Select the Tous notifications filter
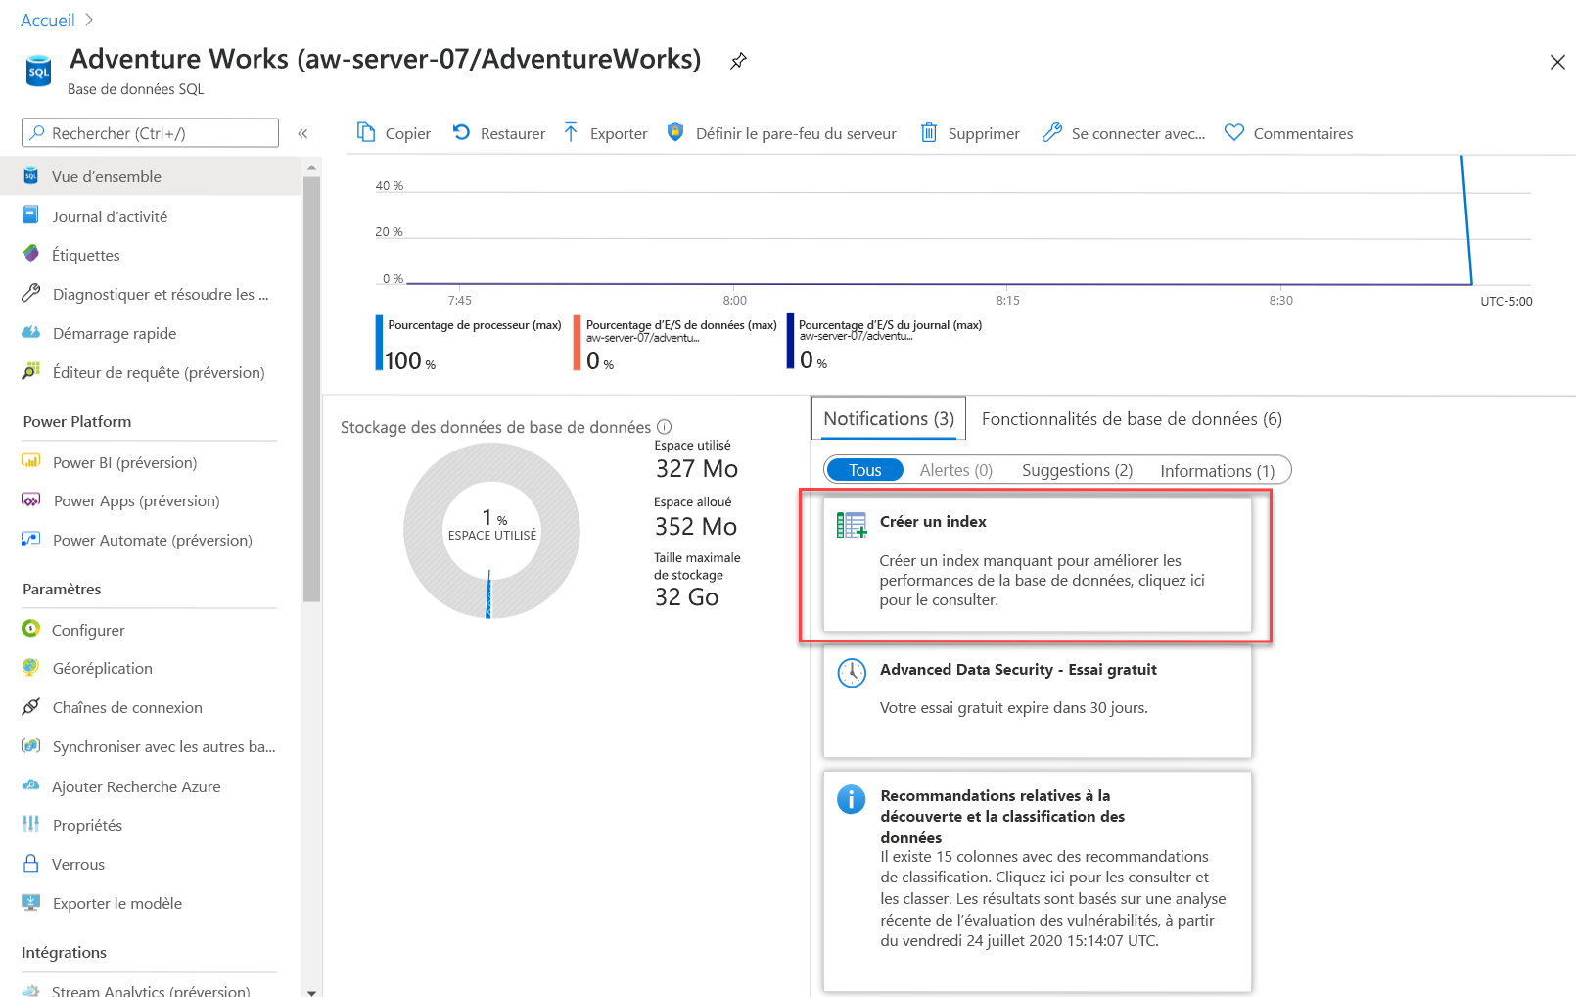The height and width of the screenshot is (997, 1576). click(865, 470)
